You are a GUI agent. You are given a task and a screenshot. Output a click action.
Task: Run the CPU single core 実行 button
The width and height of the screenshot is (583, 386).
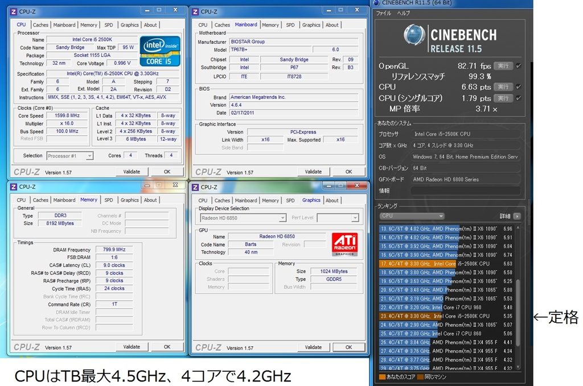[x=503, y=98]
